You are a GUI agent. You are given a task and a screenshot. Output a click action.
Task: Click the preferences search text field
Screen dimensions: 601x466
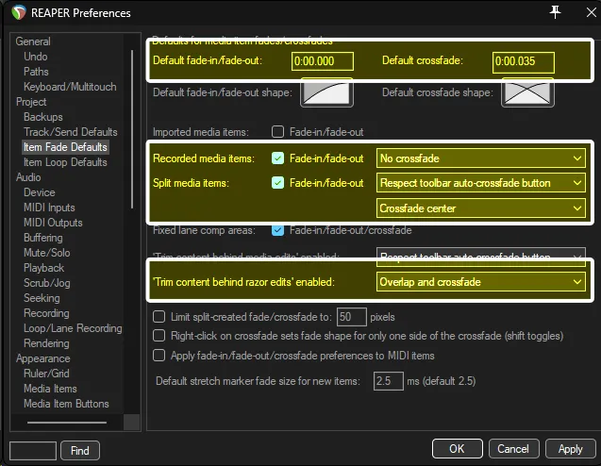(33, 450)
